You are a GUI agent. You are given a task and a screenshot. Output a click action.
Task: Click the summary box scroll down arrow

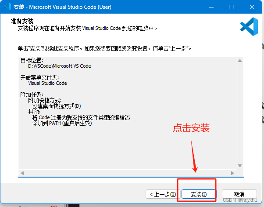tap(240, 166)
